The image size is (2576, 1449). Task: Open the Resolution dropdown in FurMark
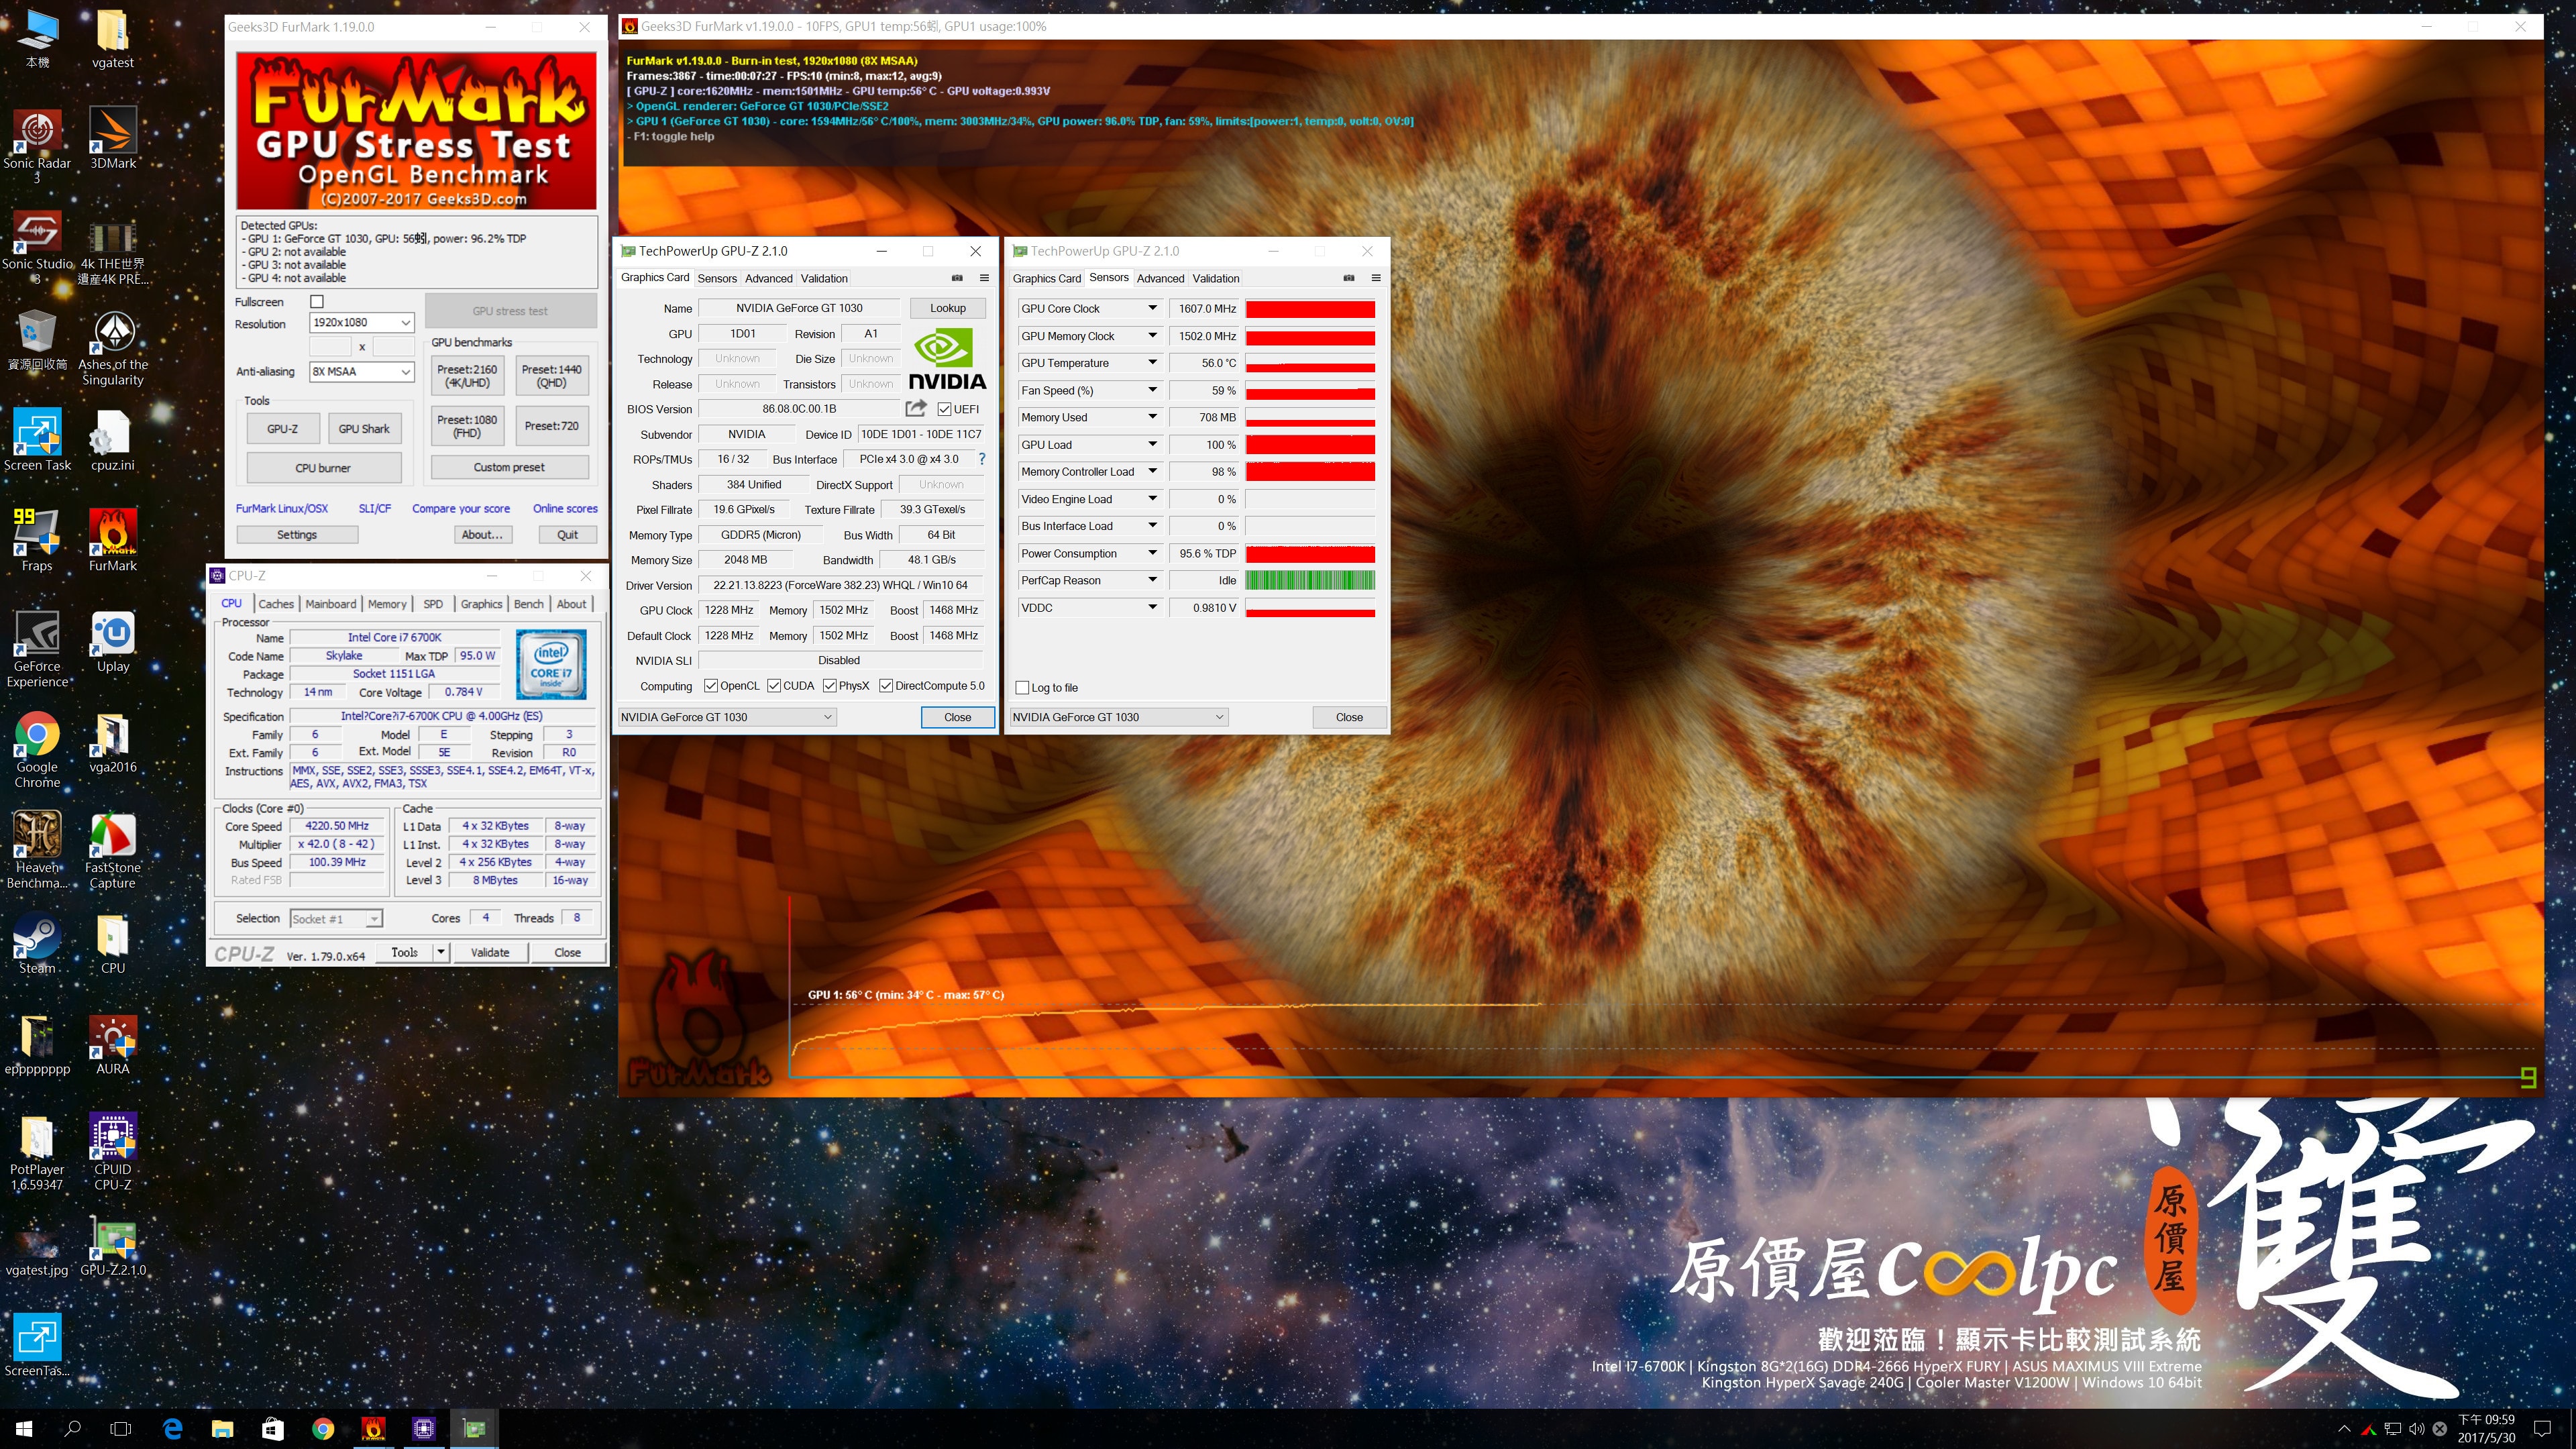(x=362, y=322)
